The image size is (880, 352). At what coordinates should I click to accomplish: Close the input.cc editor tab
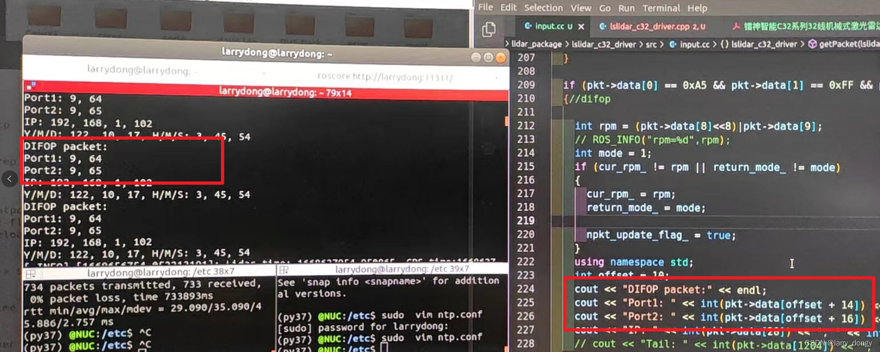click(x=581, y=27)
